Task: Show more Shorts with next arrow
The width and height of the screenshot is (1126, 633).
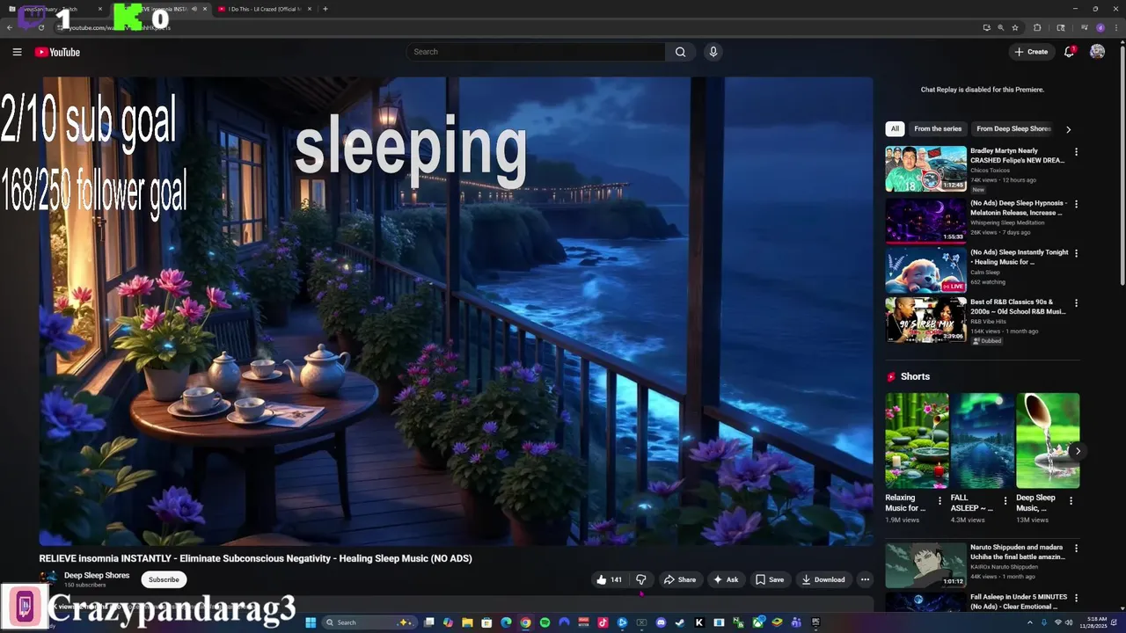Action: point(1078,451)
